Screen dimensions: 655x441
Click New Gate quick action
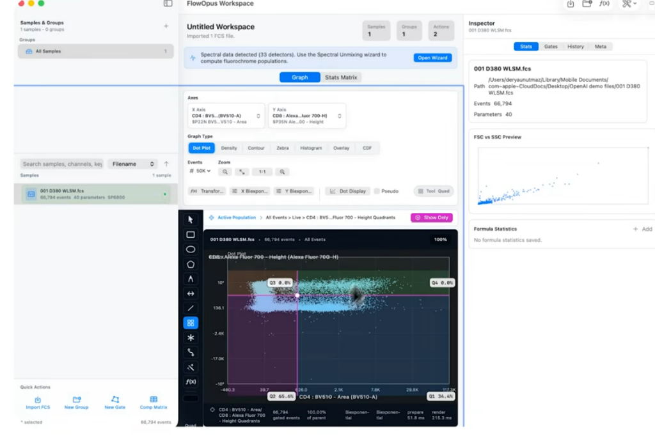(x=115, y=403)
